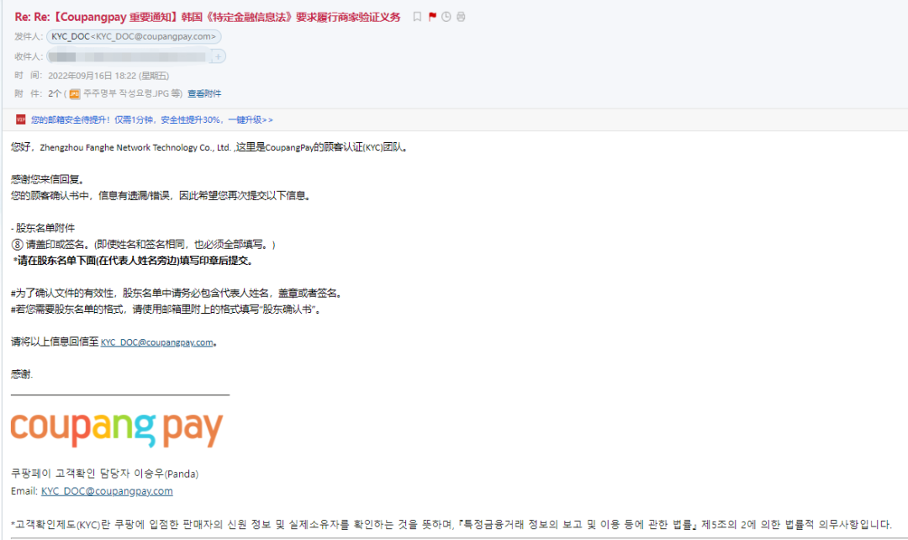Print this email using the printer icon
The height and width of the screenshot is (540, 908).
pos(461,17)
